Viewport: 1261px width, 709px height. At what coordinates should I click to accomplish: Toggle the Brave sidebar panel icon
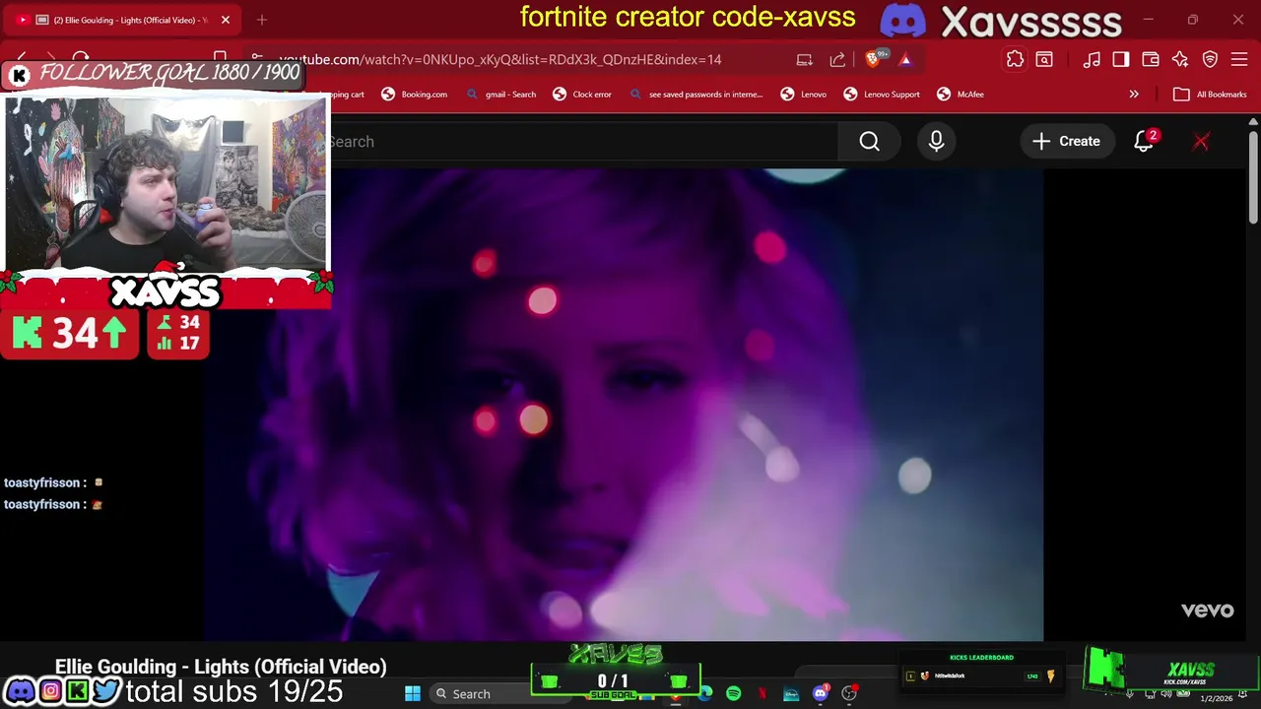click(x=1121, y=60)
